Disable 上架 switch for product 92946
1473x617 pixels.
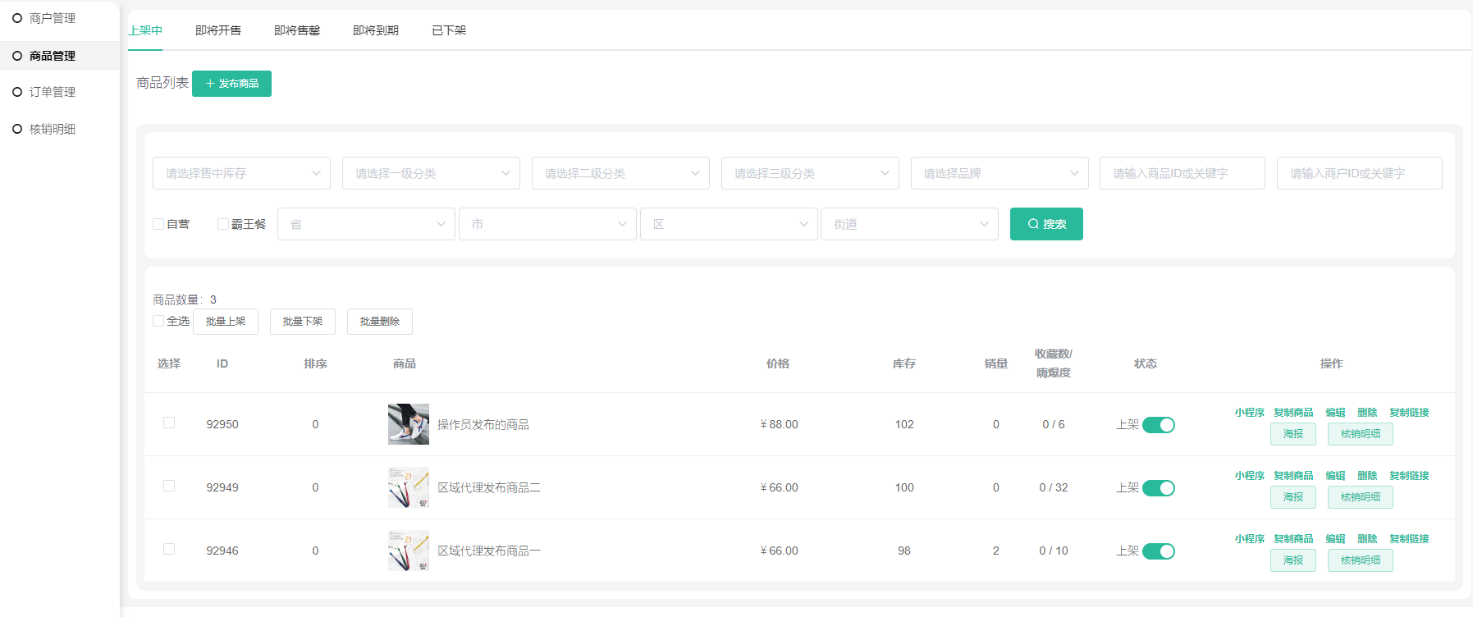1158,551
